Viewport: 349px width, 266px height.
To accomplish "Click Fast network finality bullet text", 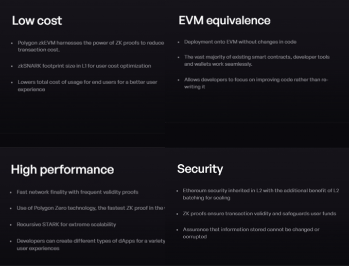I will tap(77, 192).
